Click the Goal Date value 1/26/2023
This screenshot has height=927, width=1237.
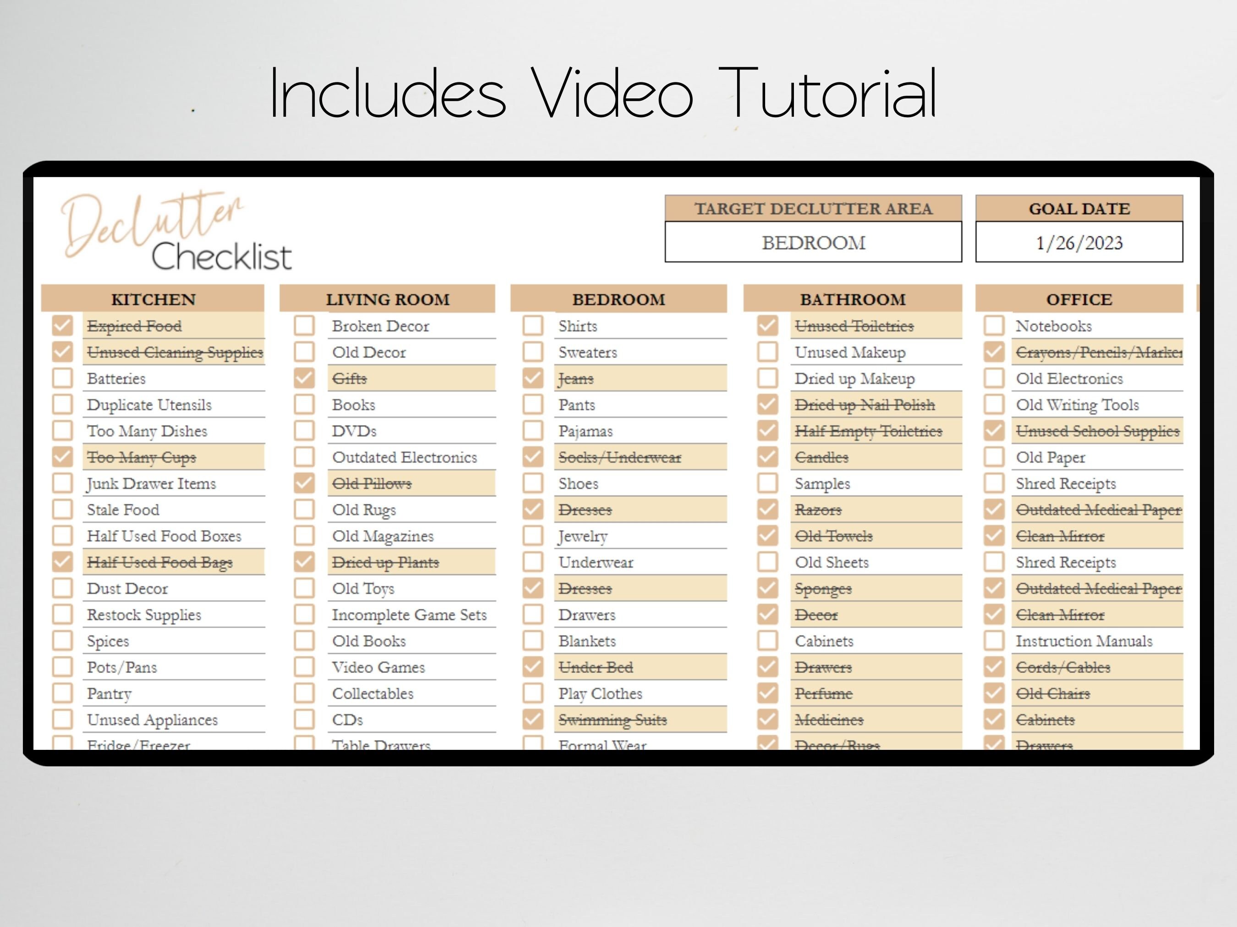[x=1079, y=243]
